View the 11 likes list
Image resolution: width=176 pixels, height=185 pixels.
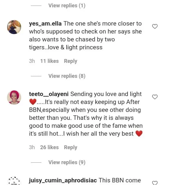[49, 61]
